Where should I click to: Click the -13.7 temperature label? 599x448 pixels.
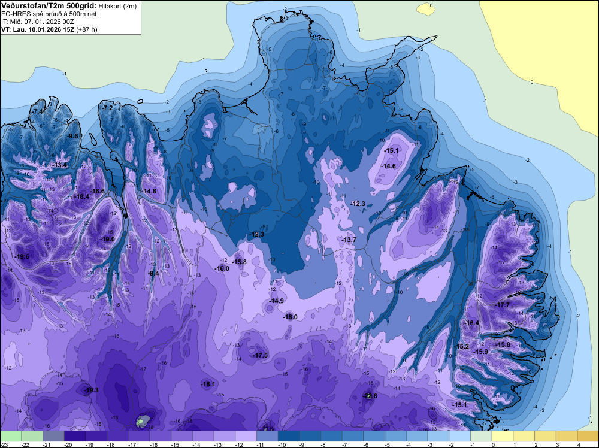pyautogui.click(x=349, y=240)
